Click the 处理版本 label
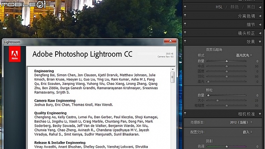Viewport: 265px width, 149px height. click(197, 123)
